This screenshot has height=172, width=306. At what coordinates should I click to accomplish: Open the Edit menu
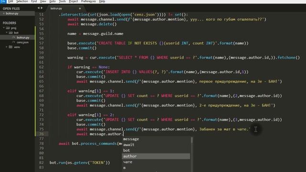tap(11, 1)
